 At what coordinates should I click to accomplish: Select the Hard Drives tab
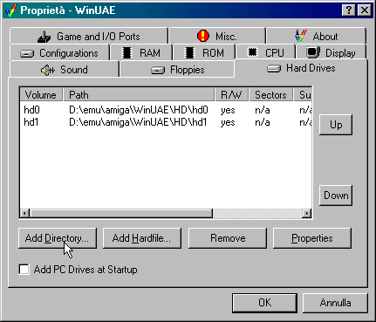(x=301, y=68)
